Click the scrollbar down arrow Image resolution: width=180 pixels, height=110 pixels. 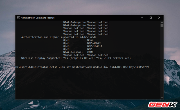(x=162, y=98)
